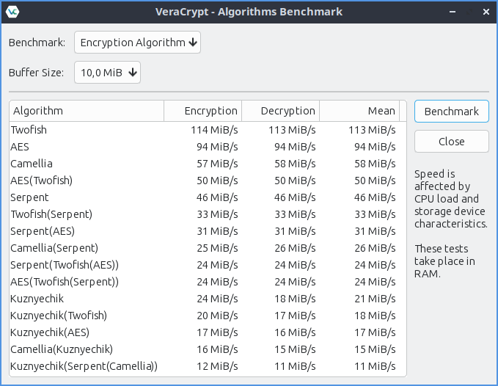Select the Kuznyechik(AES) row

[208, 332]
